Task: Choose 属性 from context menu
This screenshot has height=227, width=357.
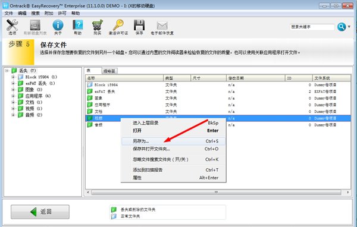Action: [173, 178]
